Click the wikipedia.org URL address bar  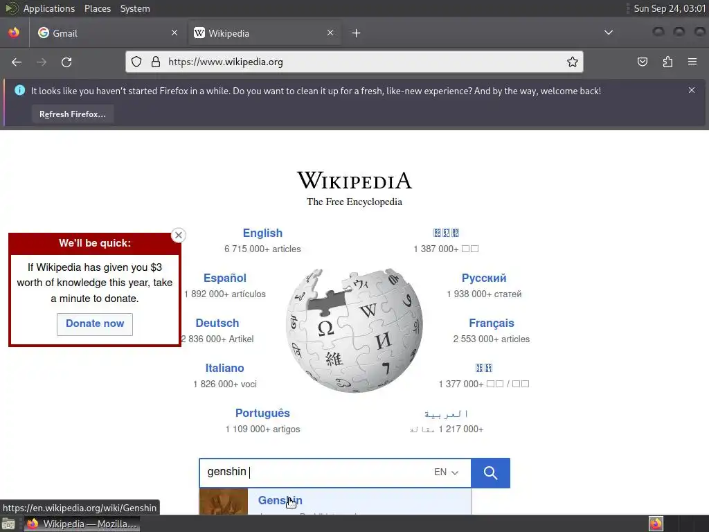[x=354, y=62]
